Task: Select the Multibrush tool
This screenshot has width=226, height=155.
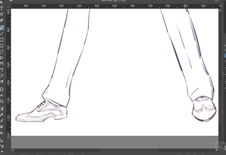Action: 2,82
